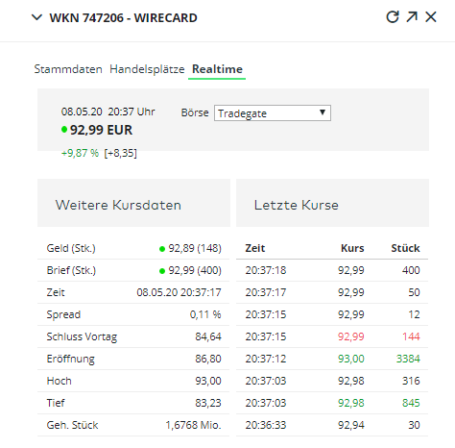
Task: Select the Realtime tab
Action: point(217,69)
